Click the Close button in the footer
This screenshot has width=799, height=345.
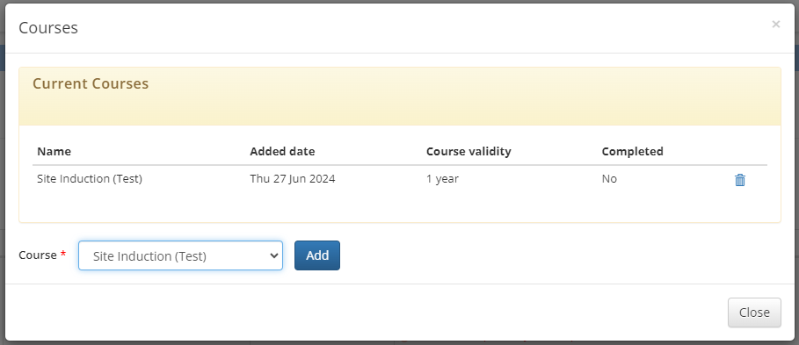point(754,313)
